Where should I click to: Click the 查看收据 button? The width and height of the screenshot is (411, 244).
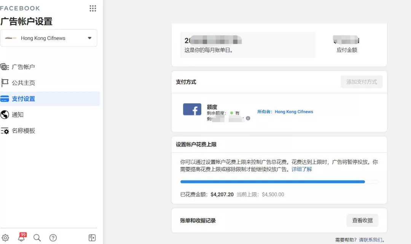pos(362,220)
